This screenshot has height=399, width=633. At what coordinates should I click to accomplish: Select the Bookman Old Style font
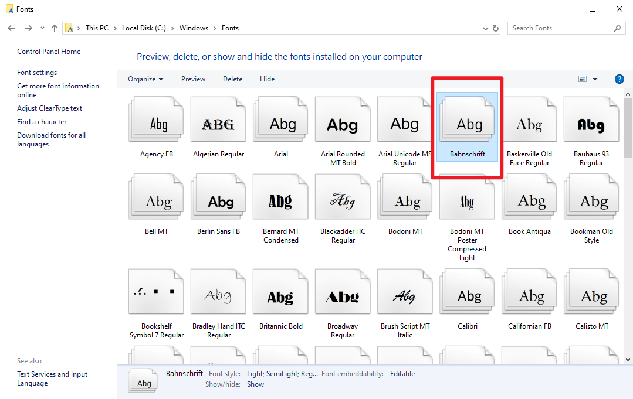point(591,197)
